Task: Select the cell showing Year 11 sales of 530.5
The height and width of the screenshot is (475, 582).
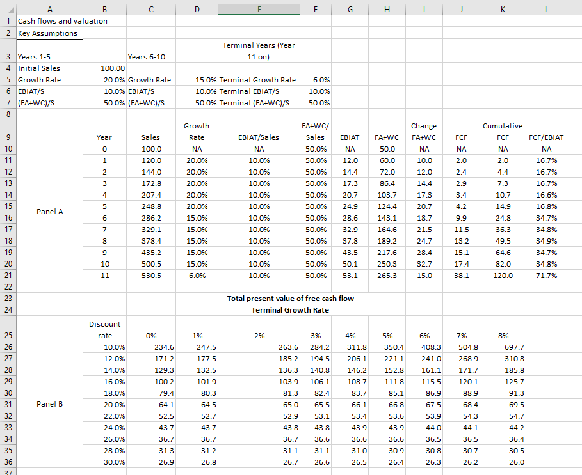Action: (x=150, y=276)
